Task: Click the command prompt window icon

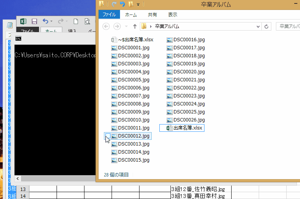Action: [x=18, y=39]
